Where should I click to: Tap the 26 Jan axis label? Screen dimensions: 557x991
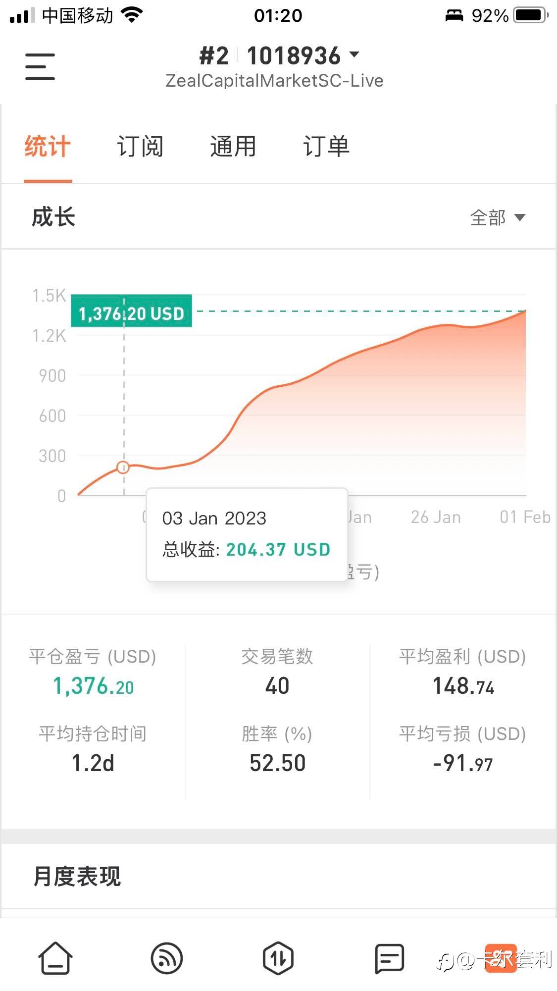point(436,517)
